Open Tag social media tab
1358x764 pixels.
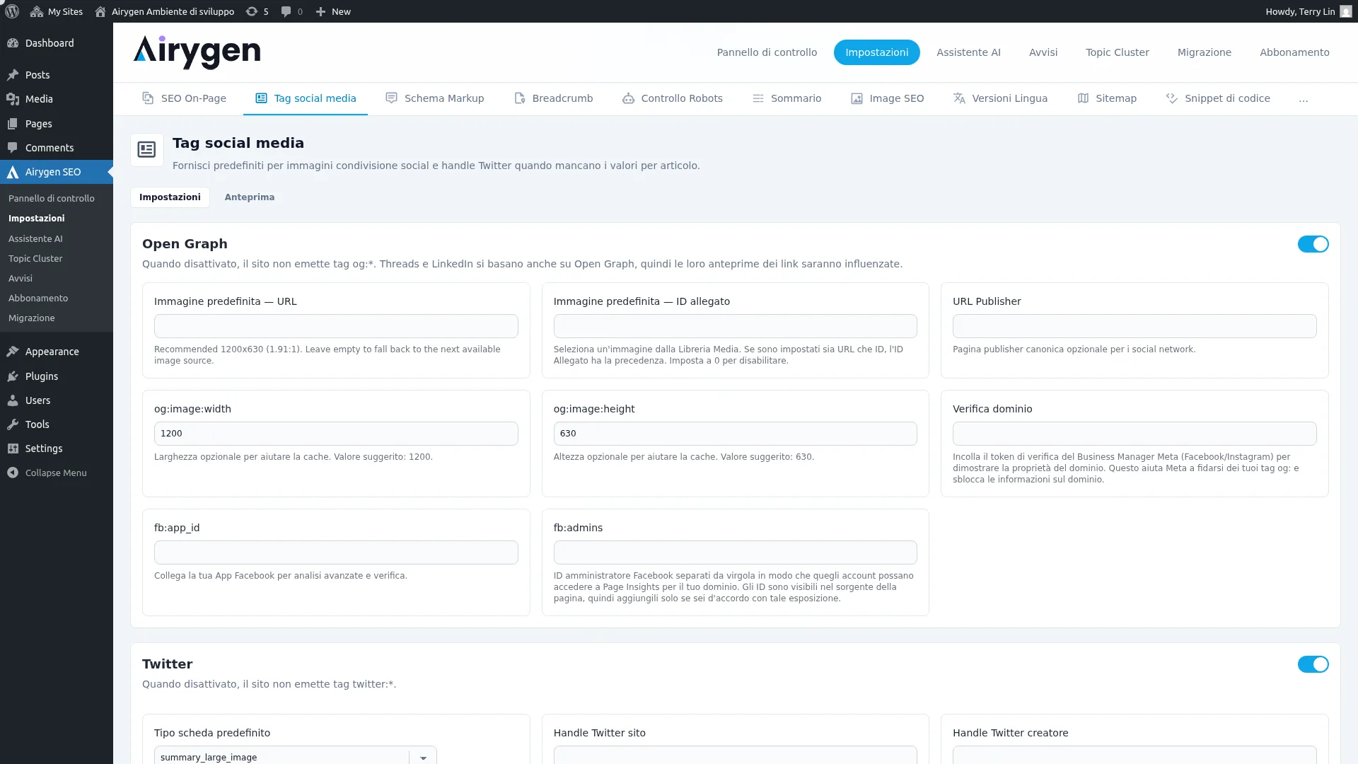[306, 98]
